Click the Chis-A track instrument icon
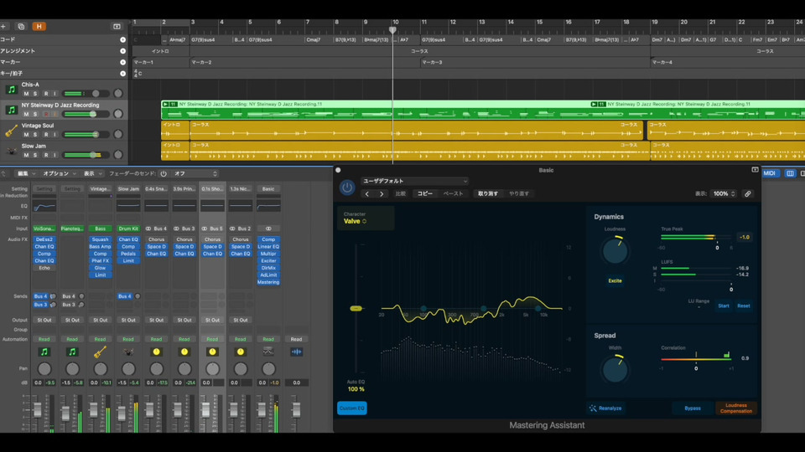This screenshot has width=805, height=452. pos(11,90)
